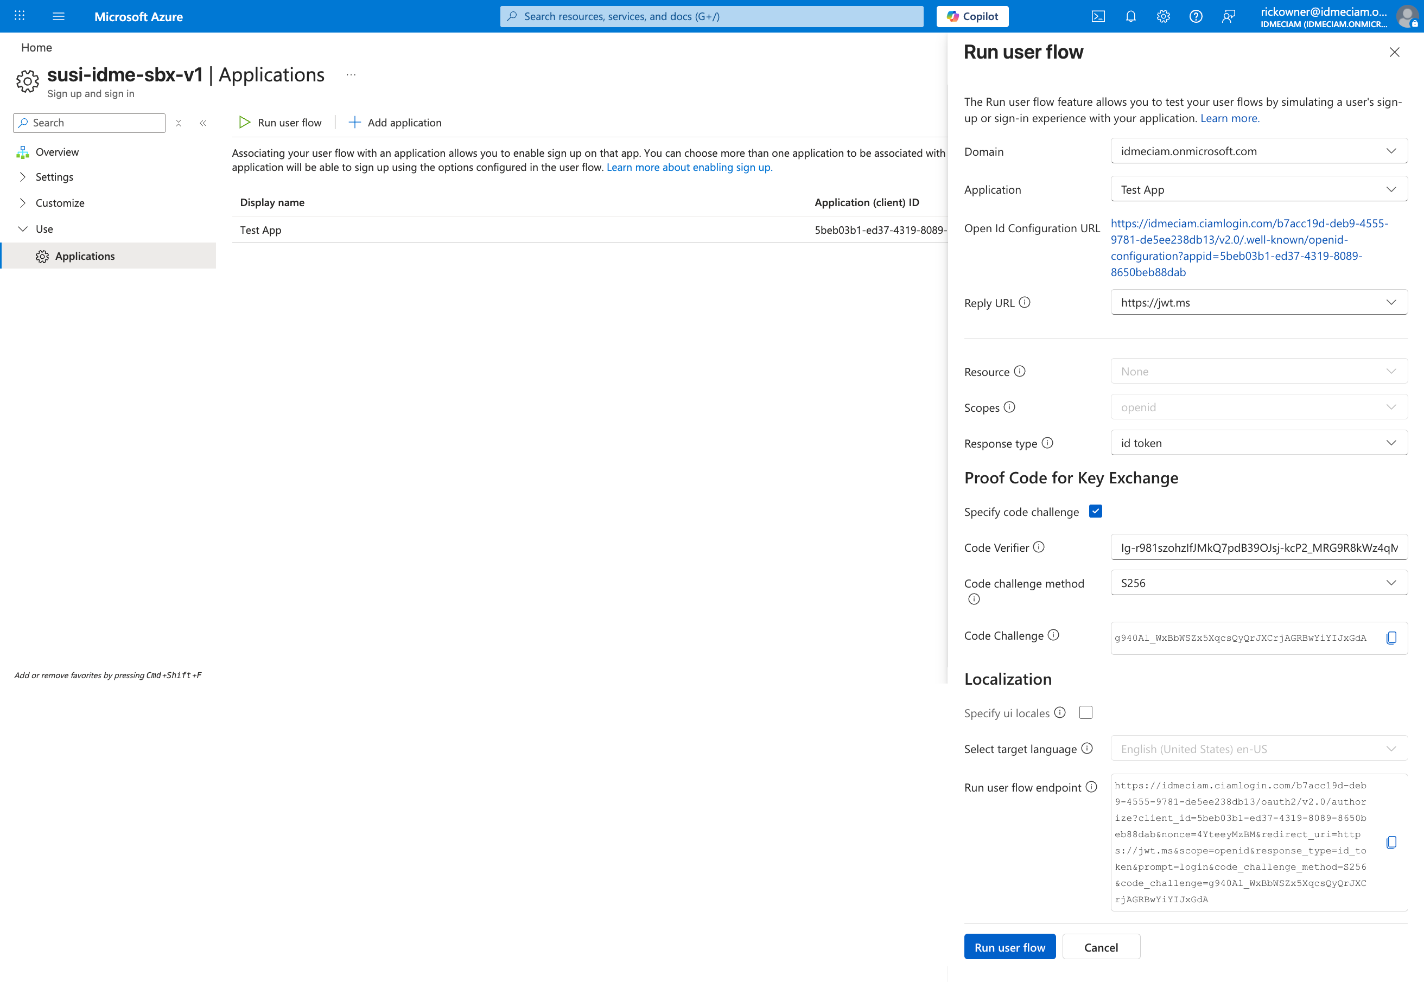Click the Run user flow button
The width and height of the screenshot is (1424, 982).
click(x=1009, y=946)
